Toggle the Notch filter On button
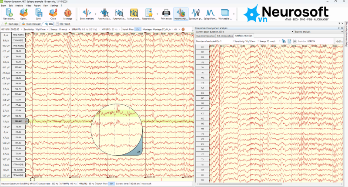This screenshot has height=187, width=348. (x=138, y=29)
